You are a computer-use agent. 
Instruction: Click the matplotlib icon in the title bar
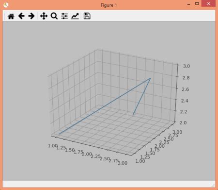[x=6, y=5]
